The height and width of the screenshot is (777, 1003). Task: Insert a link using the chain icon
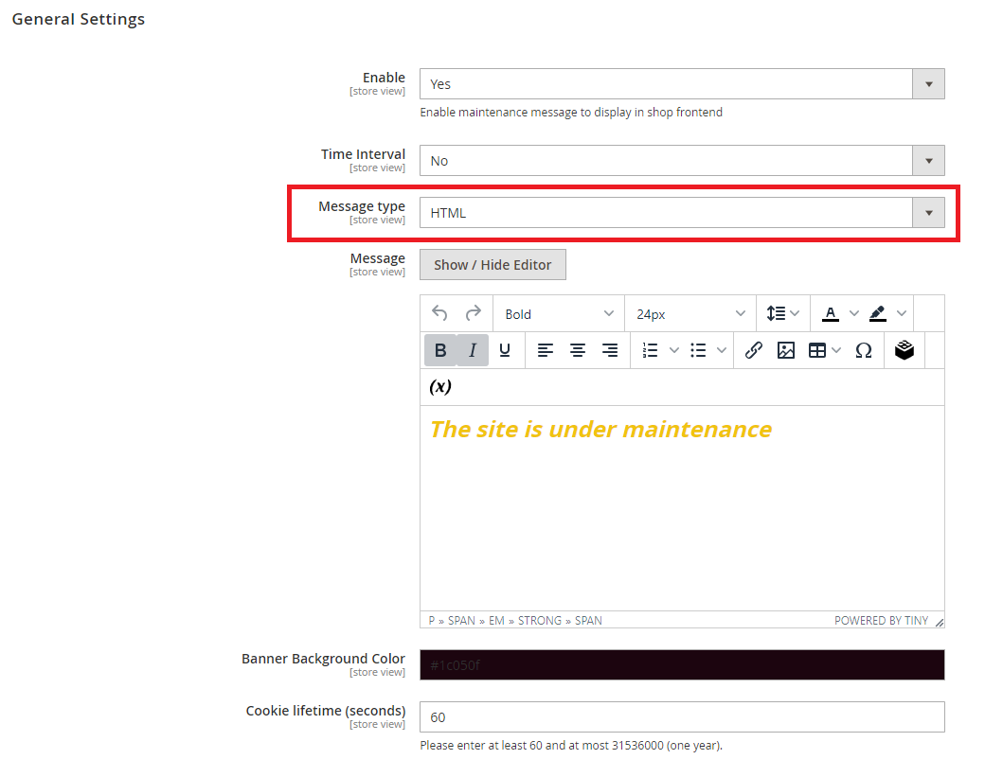753,350
